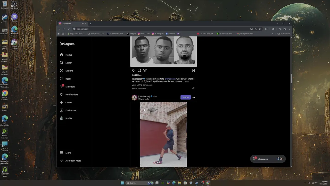Open Messages in the left sidebar

tap(68, 87)
